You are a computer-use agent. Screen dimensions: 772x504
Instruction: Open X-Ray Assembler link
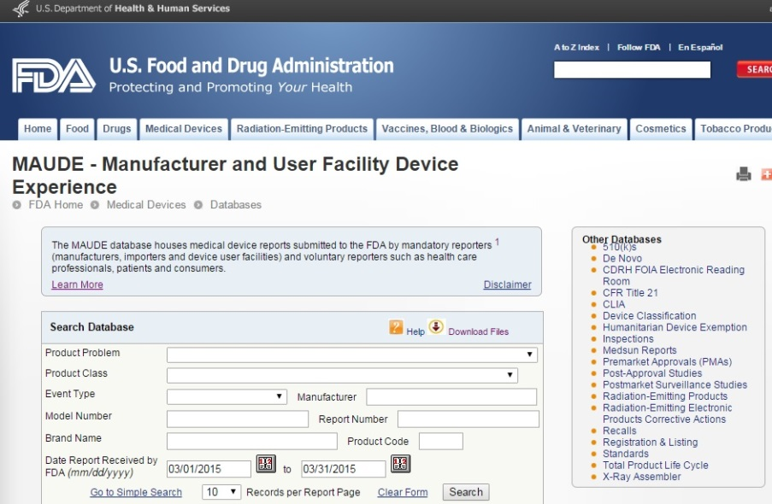click(x=641, y=477)
